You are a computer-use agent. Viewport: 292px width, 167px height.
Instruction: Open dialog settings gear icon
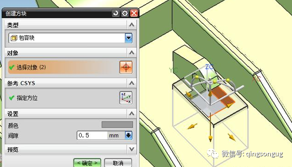tap(125, 13)
